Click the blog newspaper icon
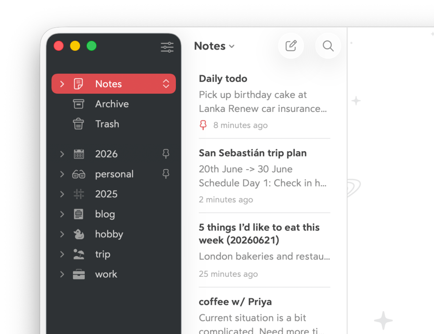Screen dimensions: 434x334 [x=78, y=214]
